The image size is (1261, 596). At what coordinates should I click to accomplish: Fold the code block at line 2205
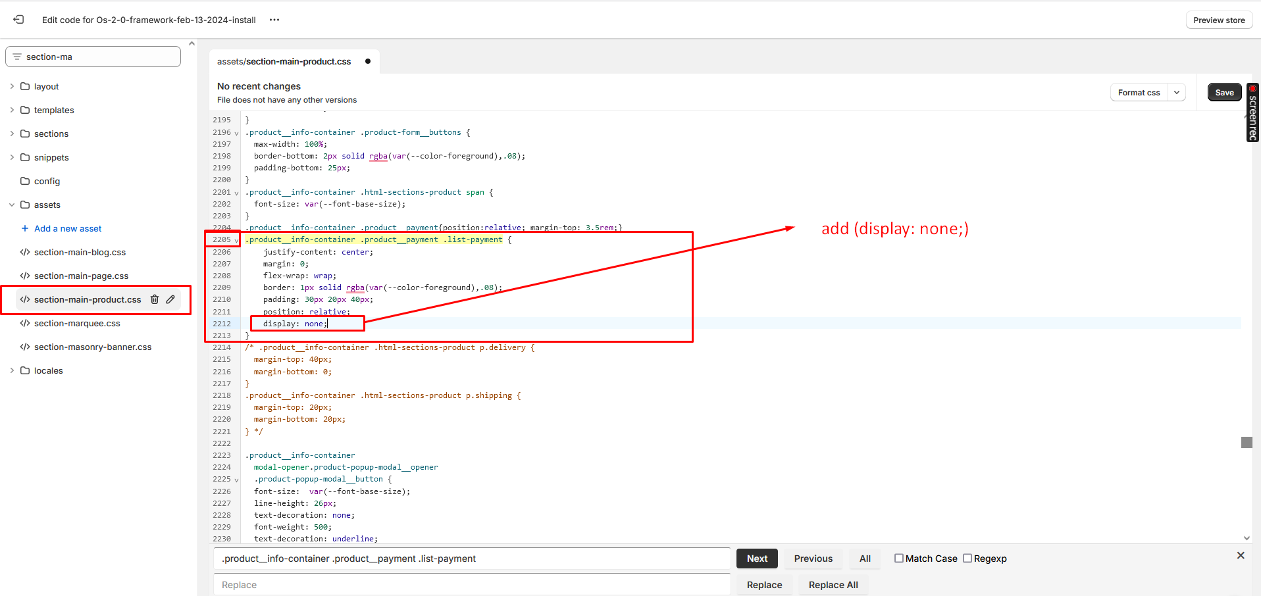coord(236,240)
